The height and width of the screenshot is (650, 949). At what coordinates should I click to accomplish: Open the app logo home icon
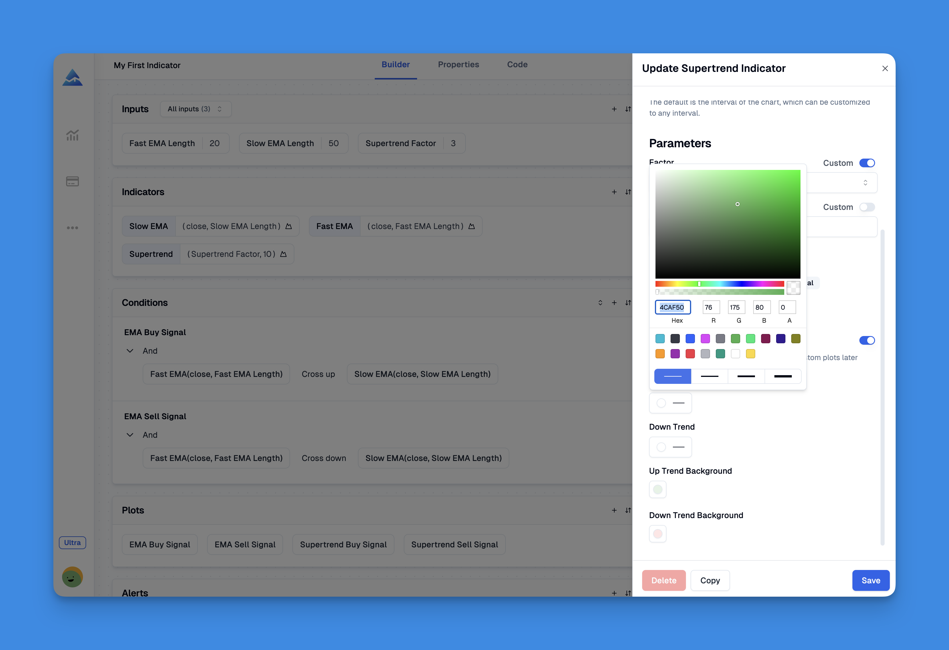point(72,78)
